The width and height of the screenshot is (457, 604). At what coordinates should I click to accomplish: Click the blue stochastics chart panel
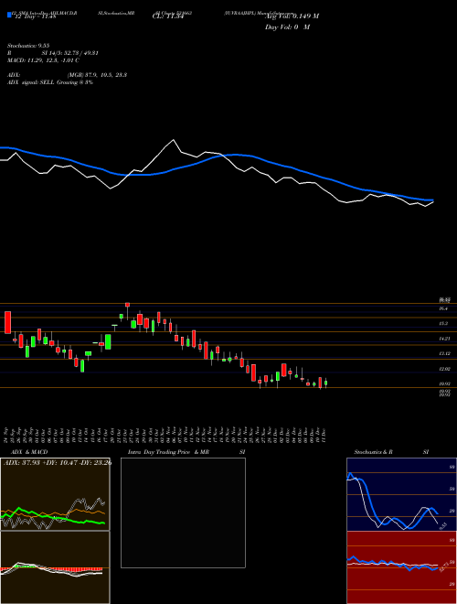click(401, 494)
